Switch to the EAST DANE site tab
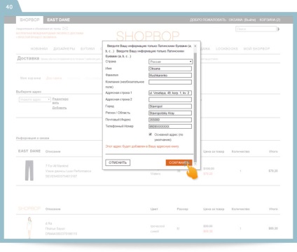The image size is (297, 252). [58, 20]
